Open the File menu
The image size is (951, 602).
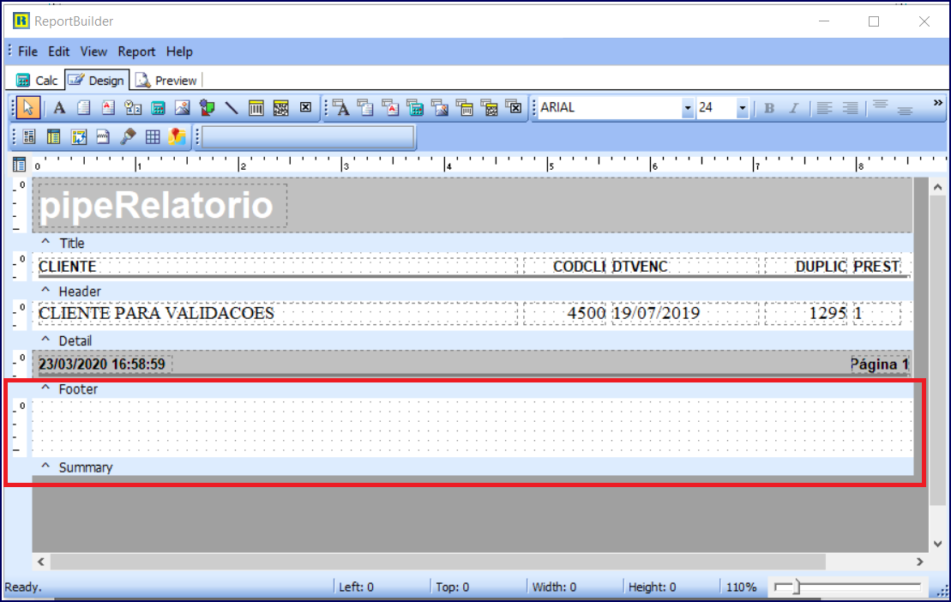point(27,51)
